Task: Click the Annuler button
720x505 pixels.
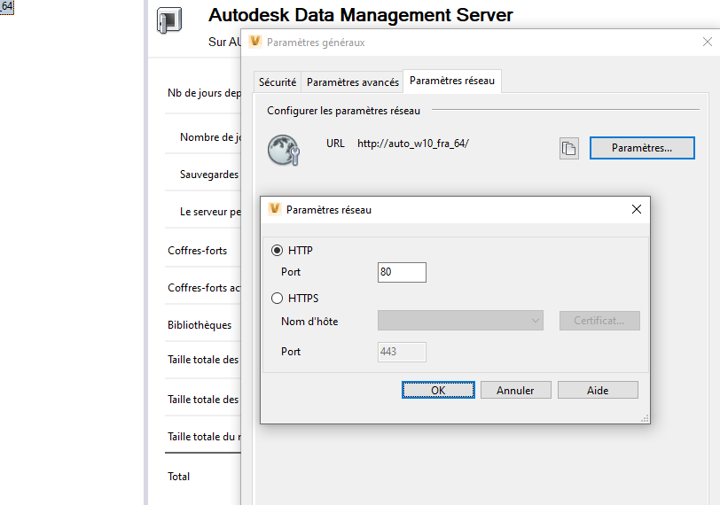Action: pos(515,390)
